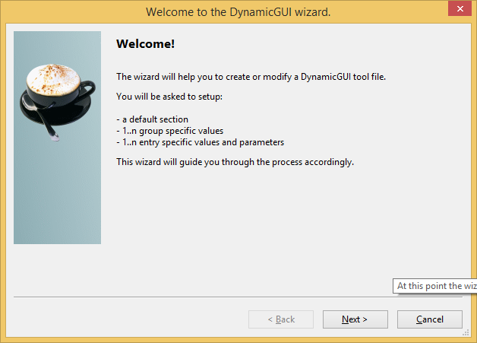Viewport: 477px width, 343px height.
Task: Click the Next button
Action: pos(355,319)
